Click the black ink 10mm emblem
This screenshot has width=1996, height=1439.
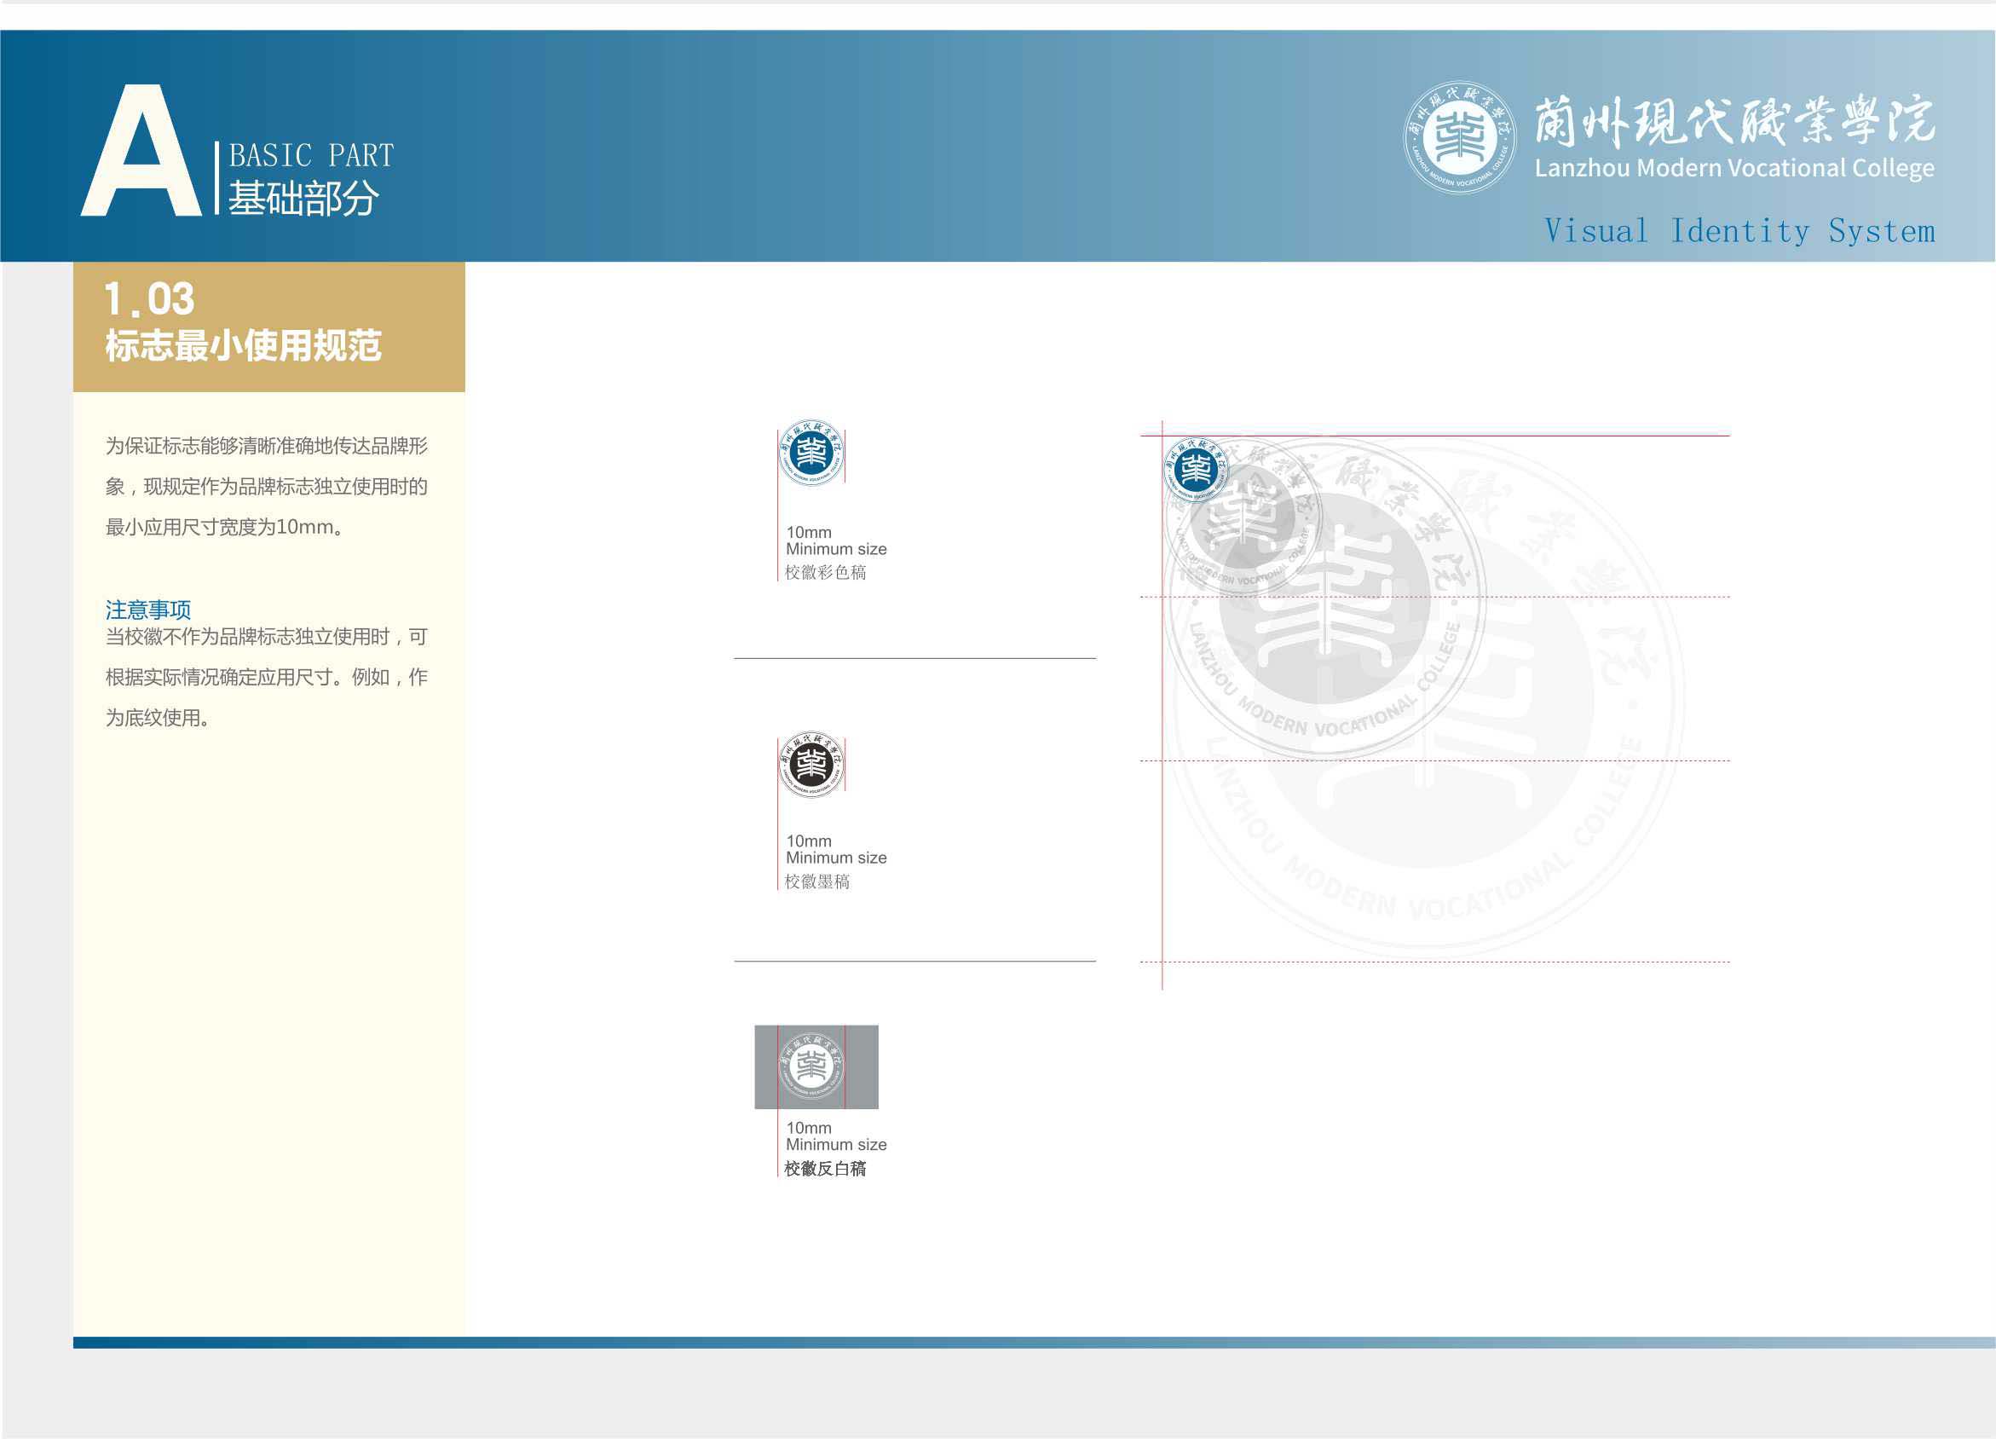[x=811, y=764]
